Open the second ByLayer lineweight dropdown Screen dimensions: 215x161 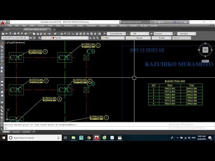[162, 38]
